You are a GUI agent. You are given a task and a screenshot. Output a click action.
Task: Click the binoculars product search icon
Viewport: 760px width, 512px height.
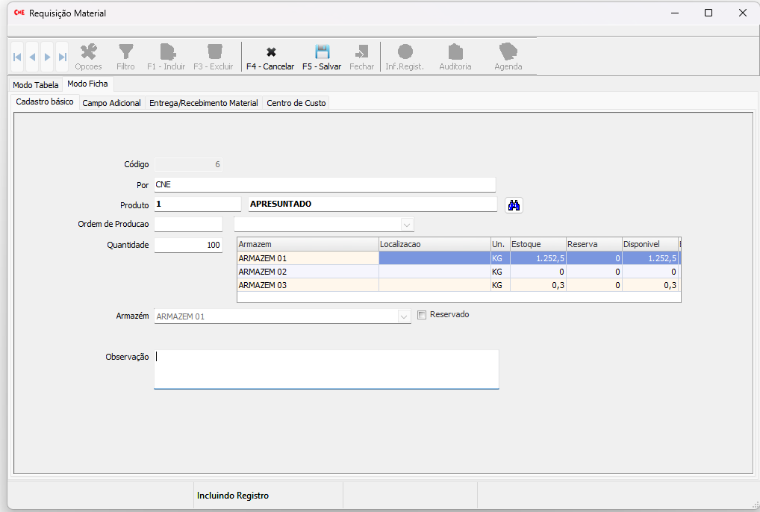(514, 205)
